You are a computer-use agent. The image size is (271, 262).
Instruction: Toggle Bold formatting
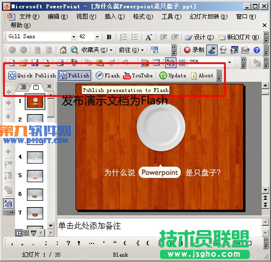109,37
